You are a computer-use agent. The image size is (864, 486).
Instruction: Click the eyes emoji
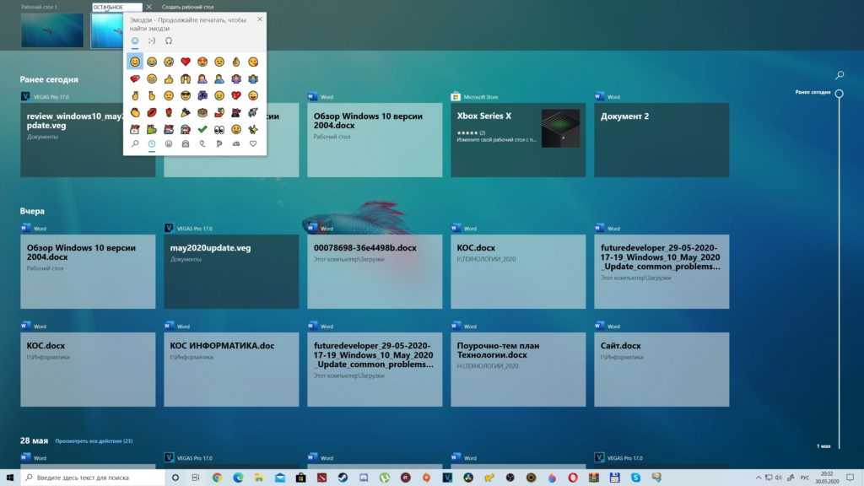coord(219,129)
